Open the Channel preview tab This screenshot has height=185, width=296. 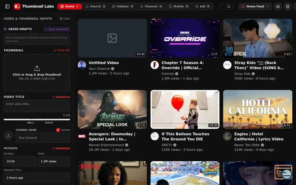coord(151,6)
